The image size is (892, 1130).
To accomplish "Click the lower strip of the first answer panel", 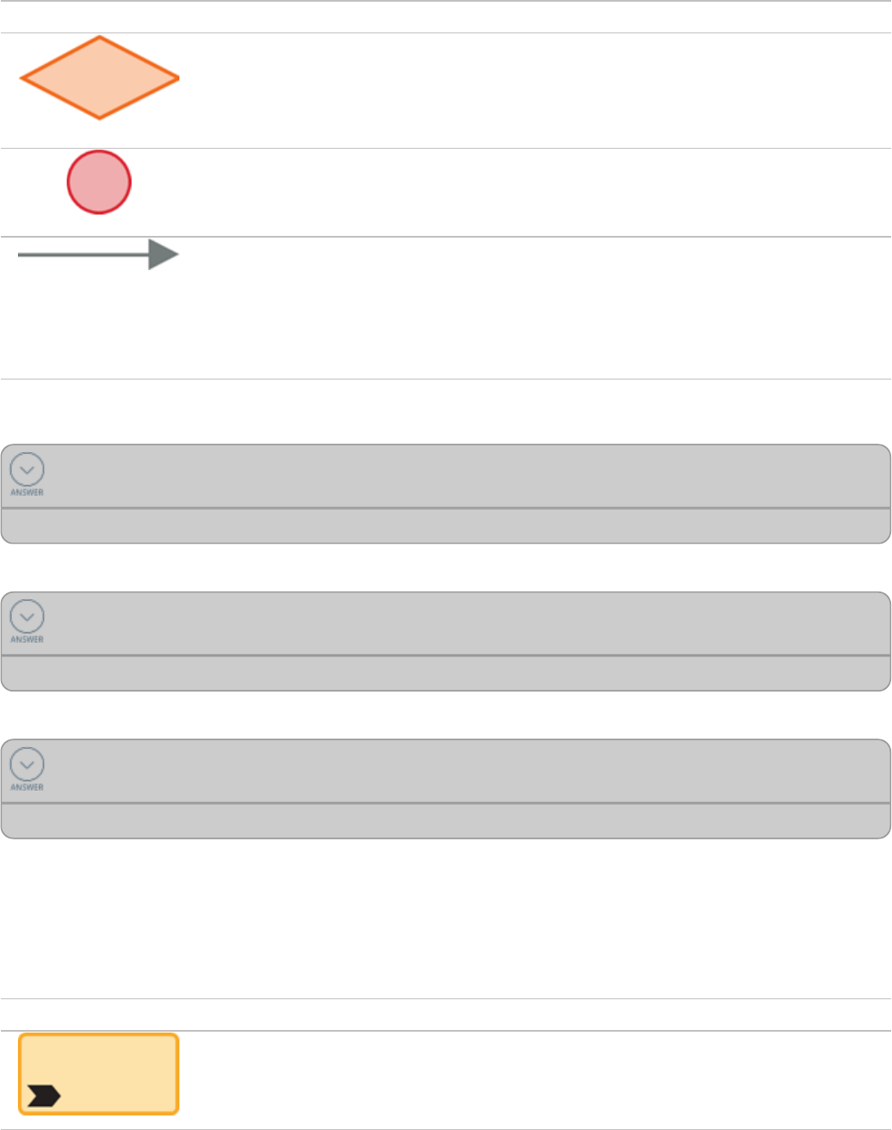I will tap(446, 526).
